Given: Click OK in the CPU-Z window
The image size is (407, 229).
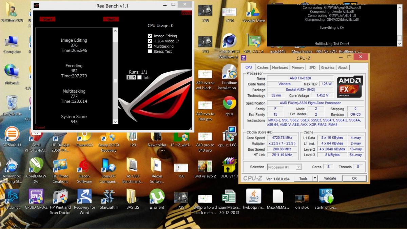Looking at the screenshot, I should [354, 178].
